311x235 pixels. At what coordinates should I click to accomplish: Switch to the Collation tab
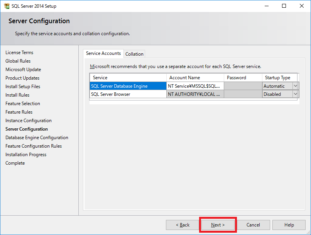[134, 54]
